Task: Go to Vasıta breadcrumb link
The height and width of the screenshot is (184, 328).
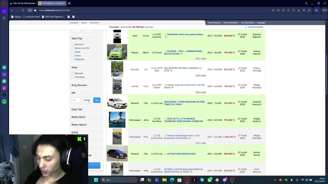Action: pyautogui.click(x=84, y=23)
